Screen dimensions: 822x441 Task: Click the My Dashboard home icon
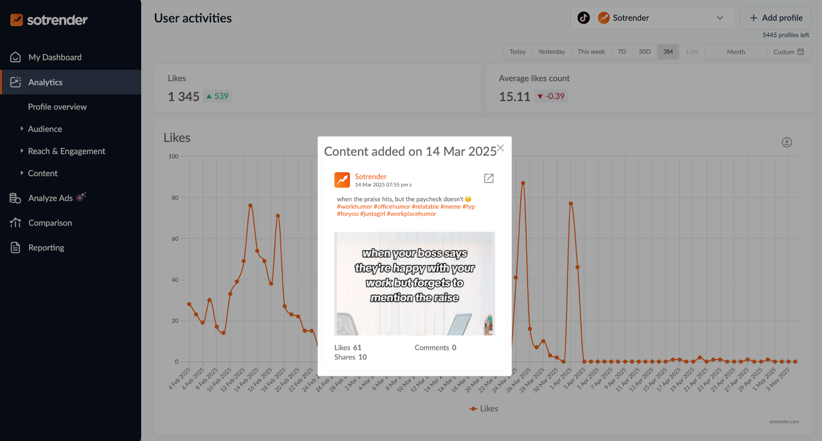[15, 57]
